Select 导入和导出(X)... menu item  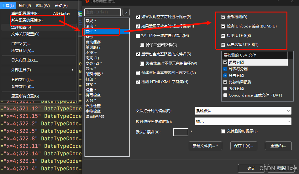click(39, 60)
